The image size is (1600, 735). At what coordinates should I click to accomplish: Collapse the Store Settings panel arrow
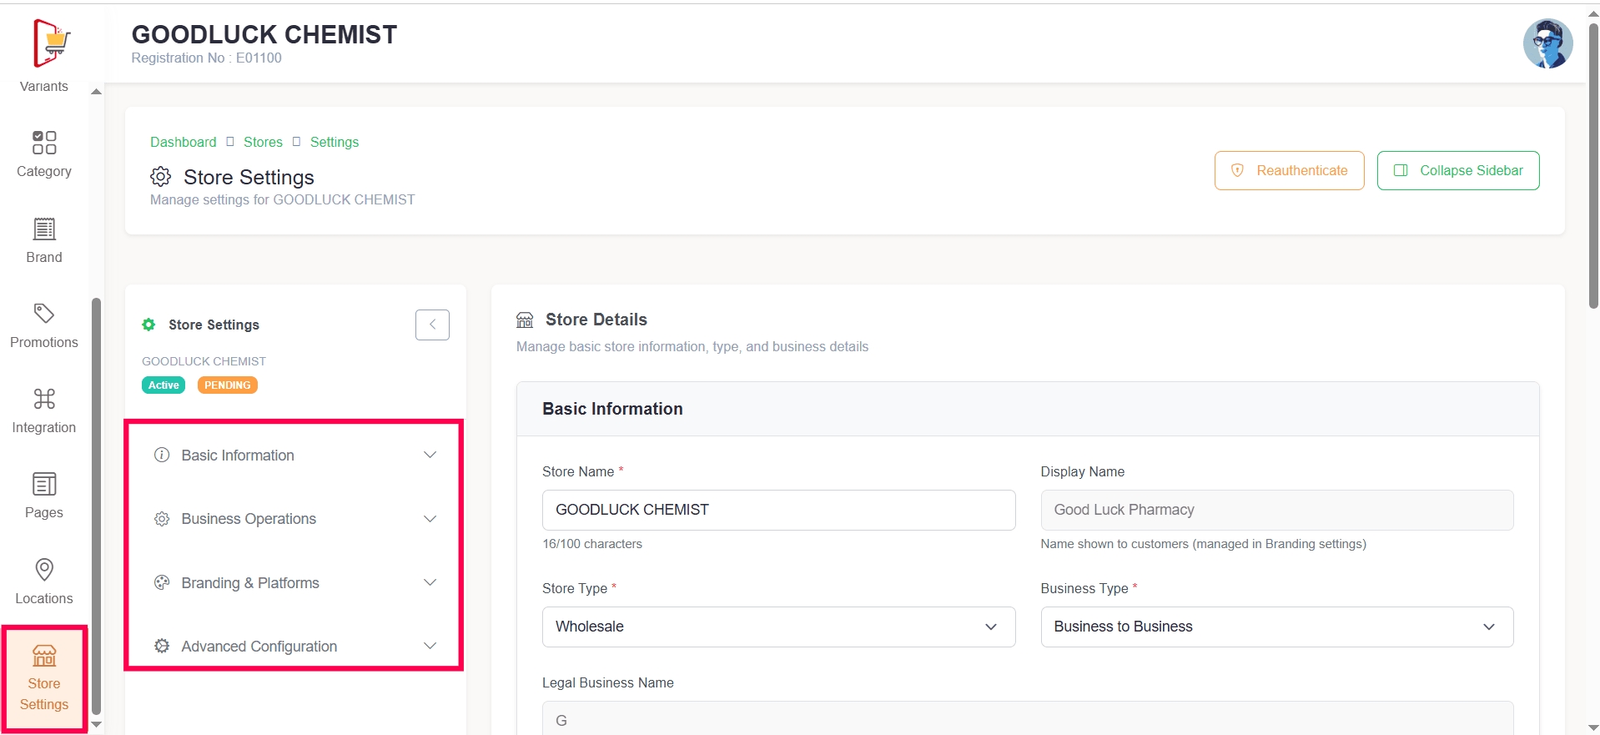[432, 325]
